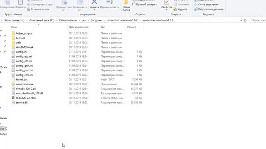Image resolution: width=266 pixels, height=149 pixels.
Task: Click the refresh button in address bar
Action: (245, 20)
